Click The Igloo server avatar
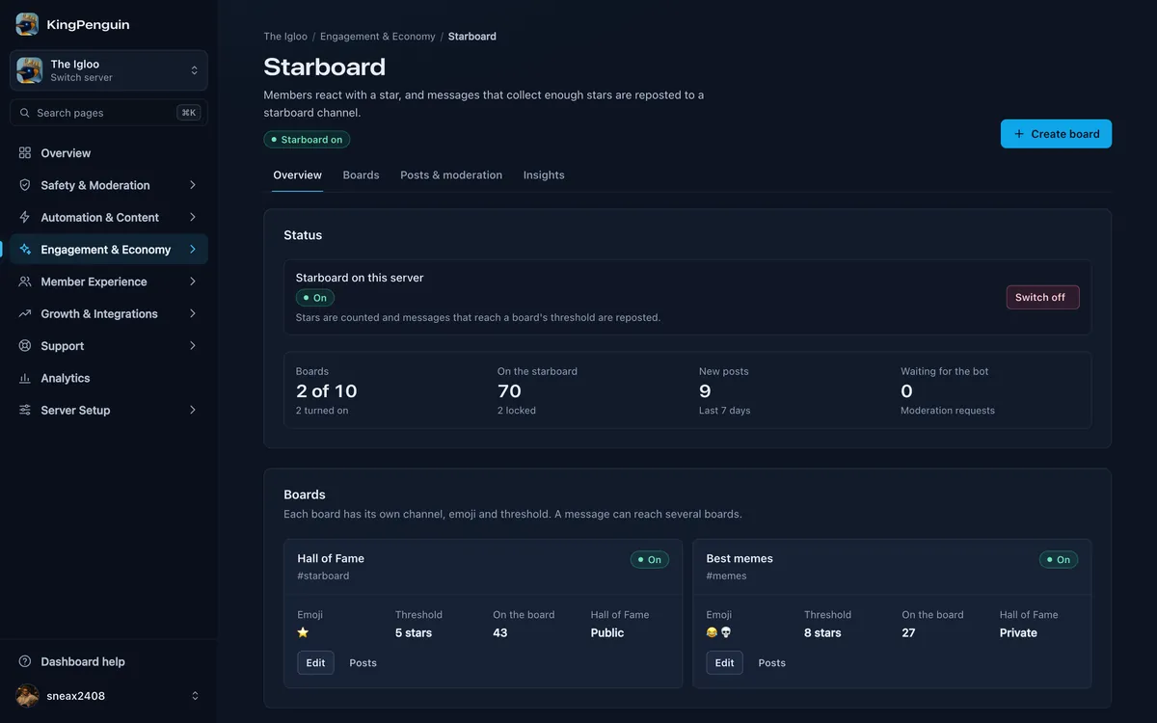The image size is (1157, 723). click(29, 70)
